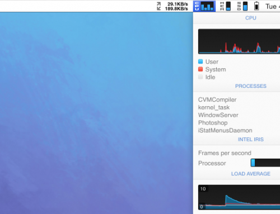Open the MEM memory menu bar icon
Viewport: 280px width, 214px height.
[x=225, y=6]
